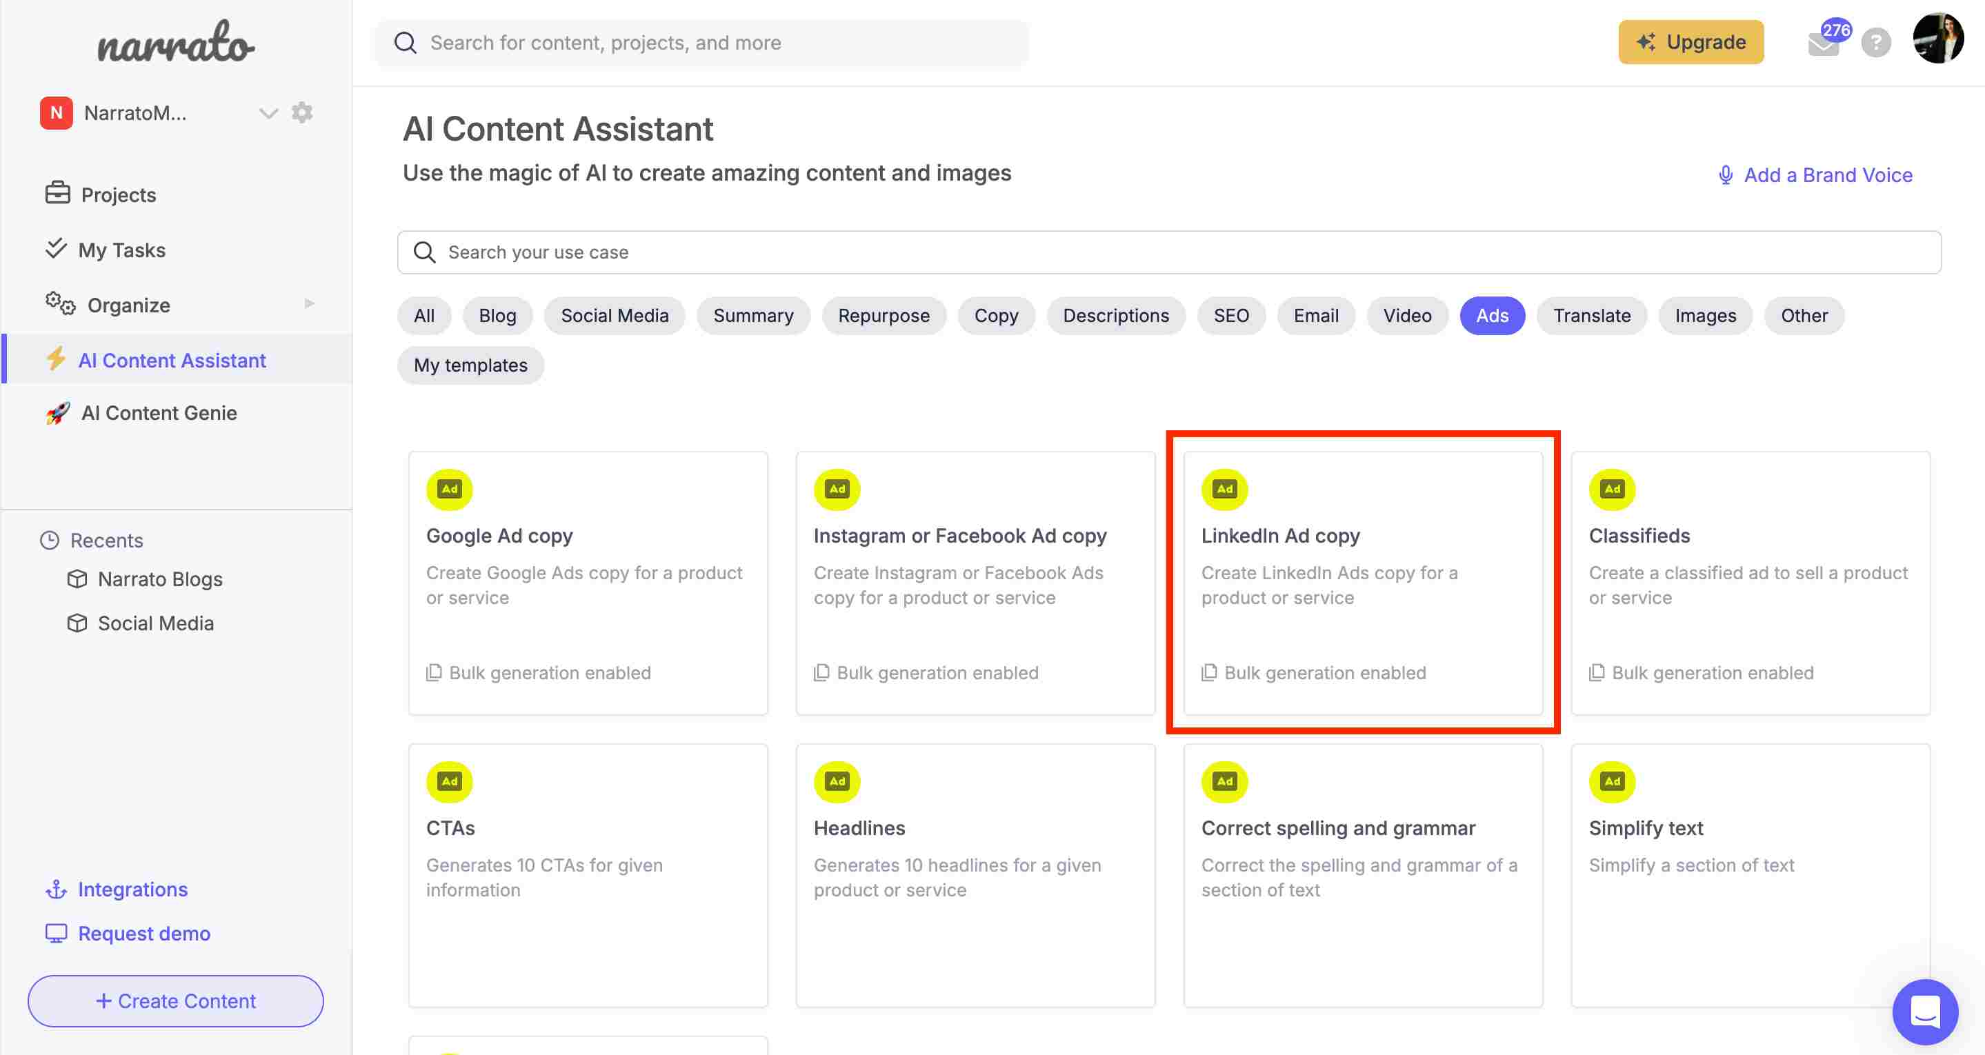Click the Narrato Blogs cube icon
Viewport: 1985px width, 1055px height.
[x=77, y=579]
